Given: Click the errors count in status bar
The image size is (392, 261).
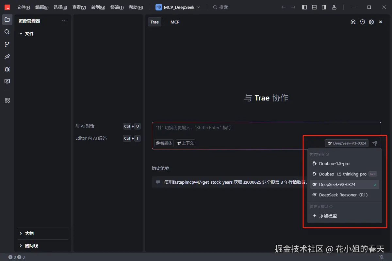Looking at the screenshot, I should coord(13,257).
